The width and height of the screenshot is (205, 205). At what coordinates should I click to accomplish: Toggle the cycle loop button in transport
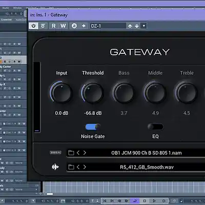pyautogui.click(x=135, y=201)
